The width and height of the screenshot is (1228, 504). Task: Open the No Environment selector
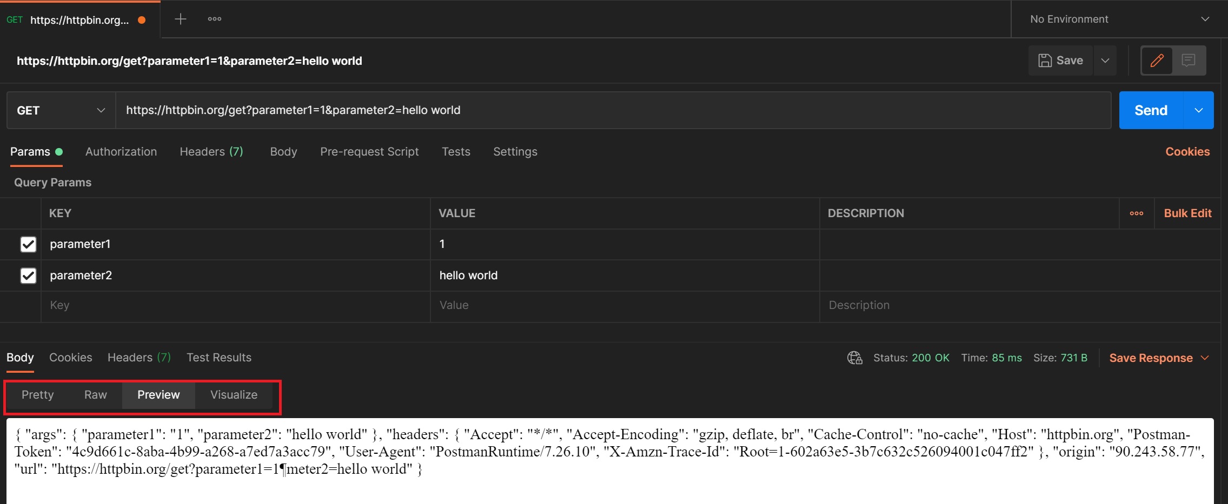(1118, 19)
